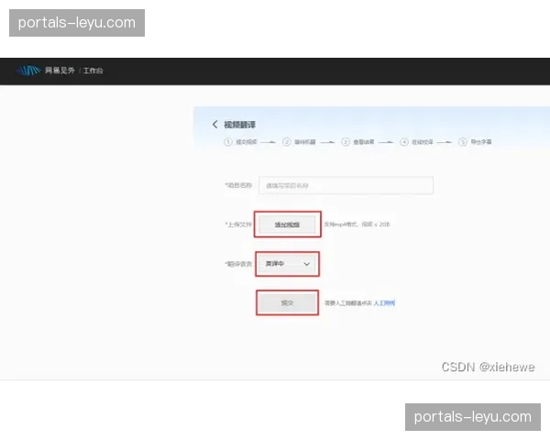550x440 pixels.
Task: Open the 英译中 language dropdown
Action: [x=287, y=264]
